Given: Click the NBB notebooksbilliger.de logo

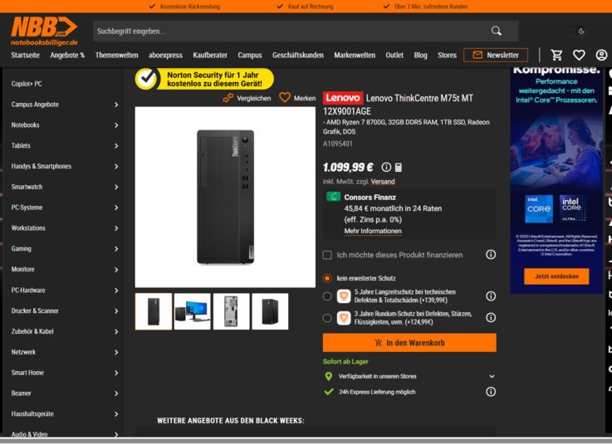Looking at the screenshot, I should coord(44,32).
